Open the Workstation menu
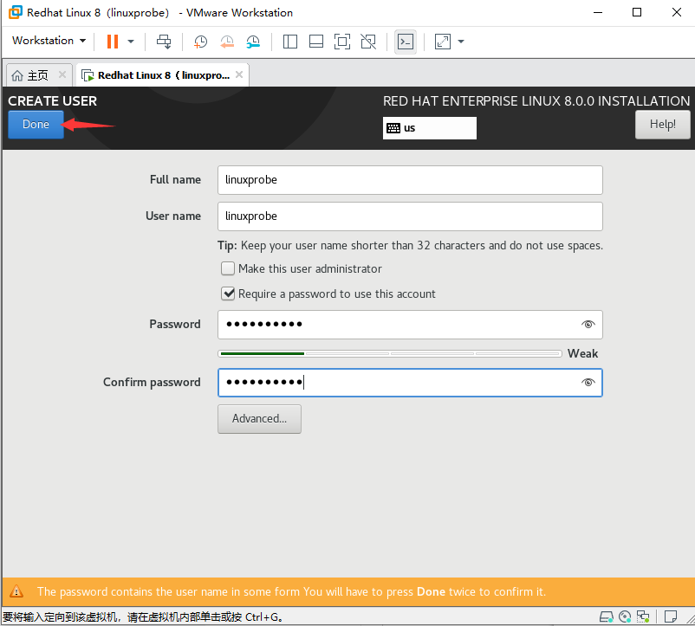Screen dimensions: 695x626 point(49,41)
